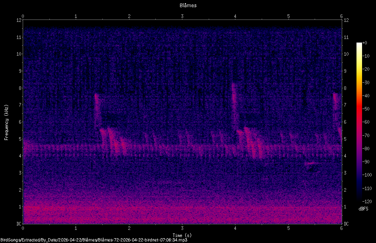Click the low-frequency noise band at 1 kHz
This screenshot has width=376, height=243.
point(182,209)
